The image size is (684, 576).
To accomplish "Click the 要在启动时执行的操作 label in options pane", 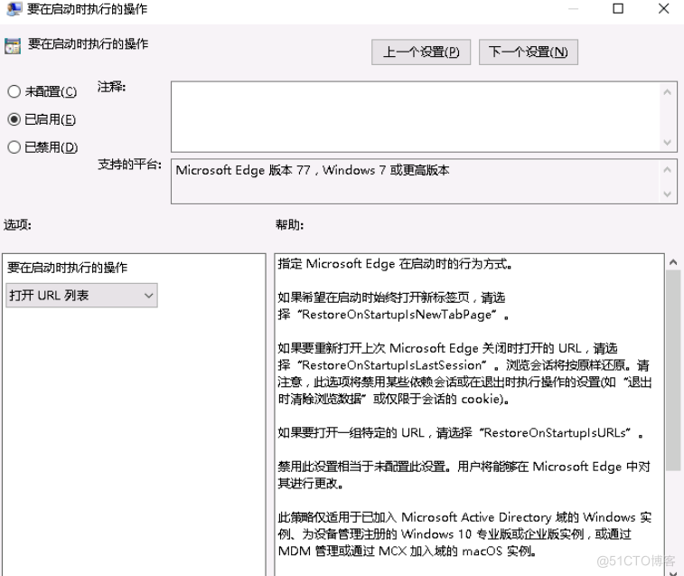I will click(67, 268).
